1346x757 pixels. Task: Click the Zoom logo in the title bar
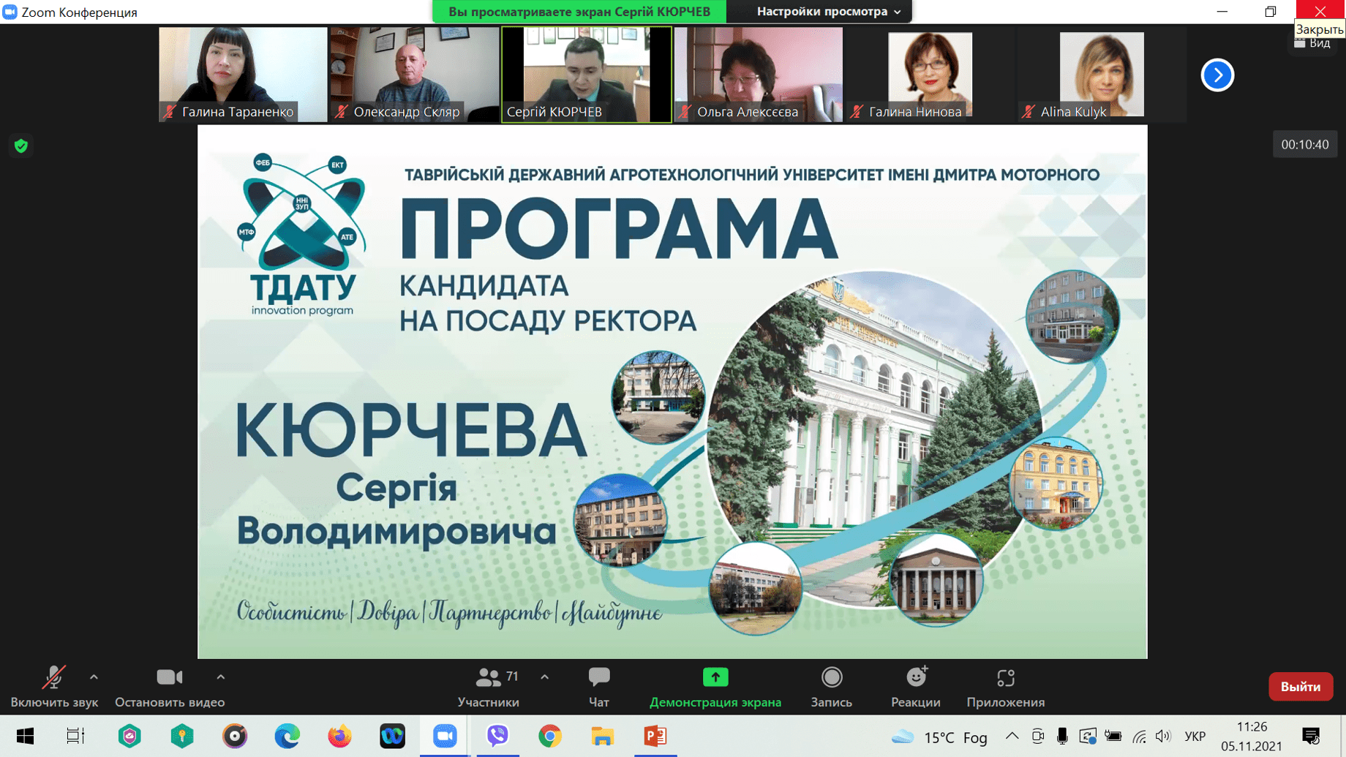click(10, 12)
